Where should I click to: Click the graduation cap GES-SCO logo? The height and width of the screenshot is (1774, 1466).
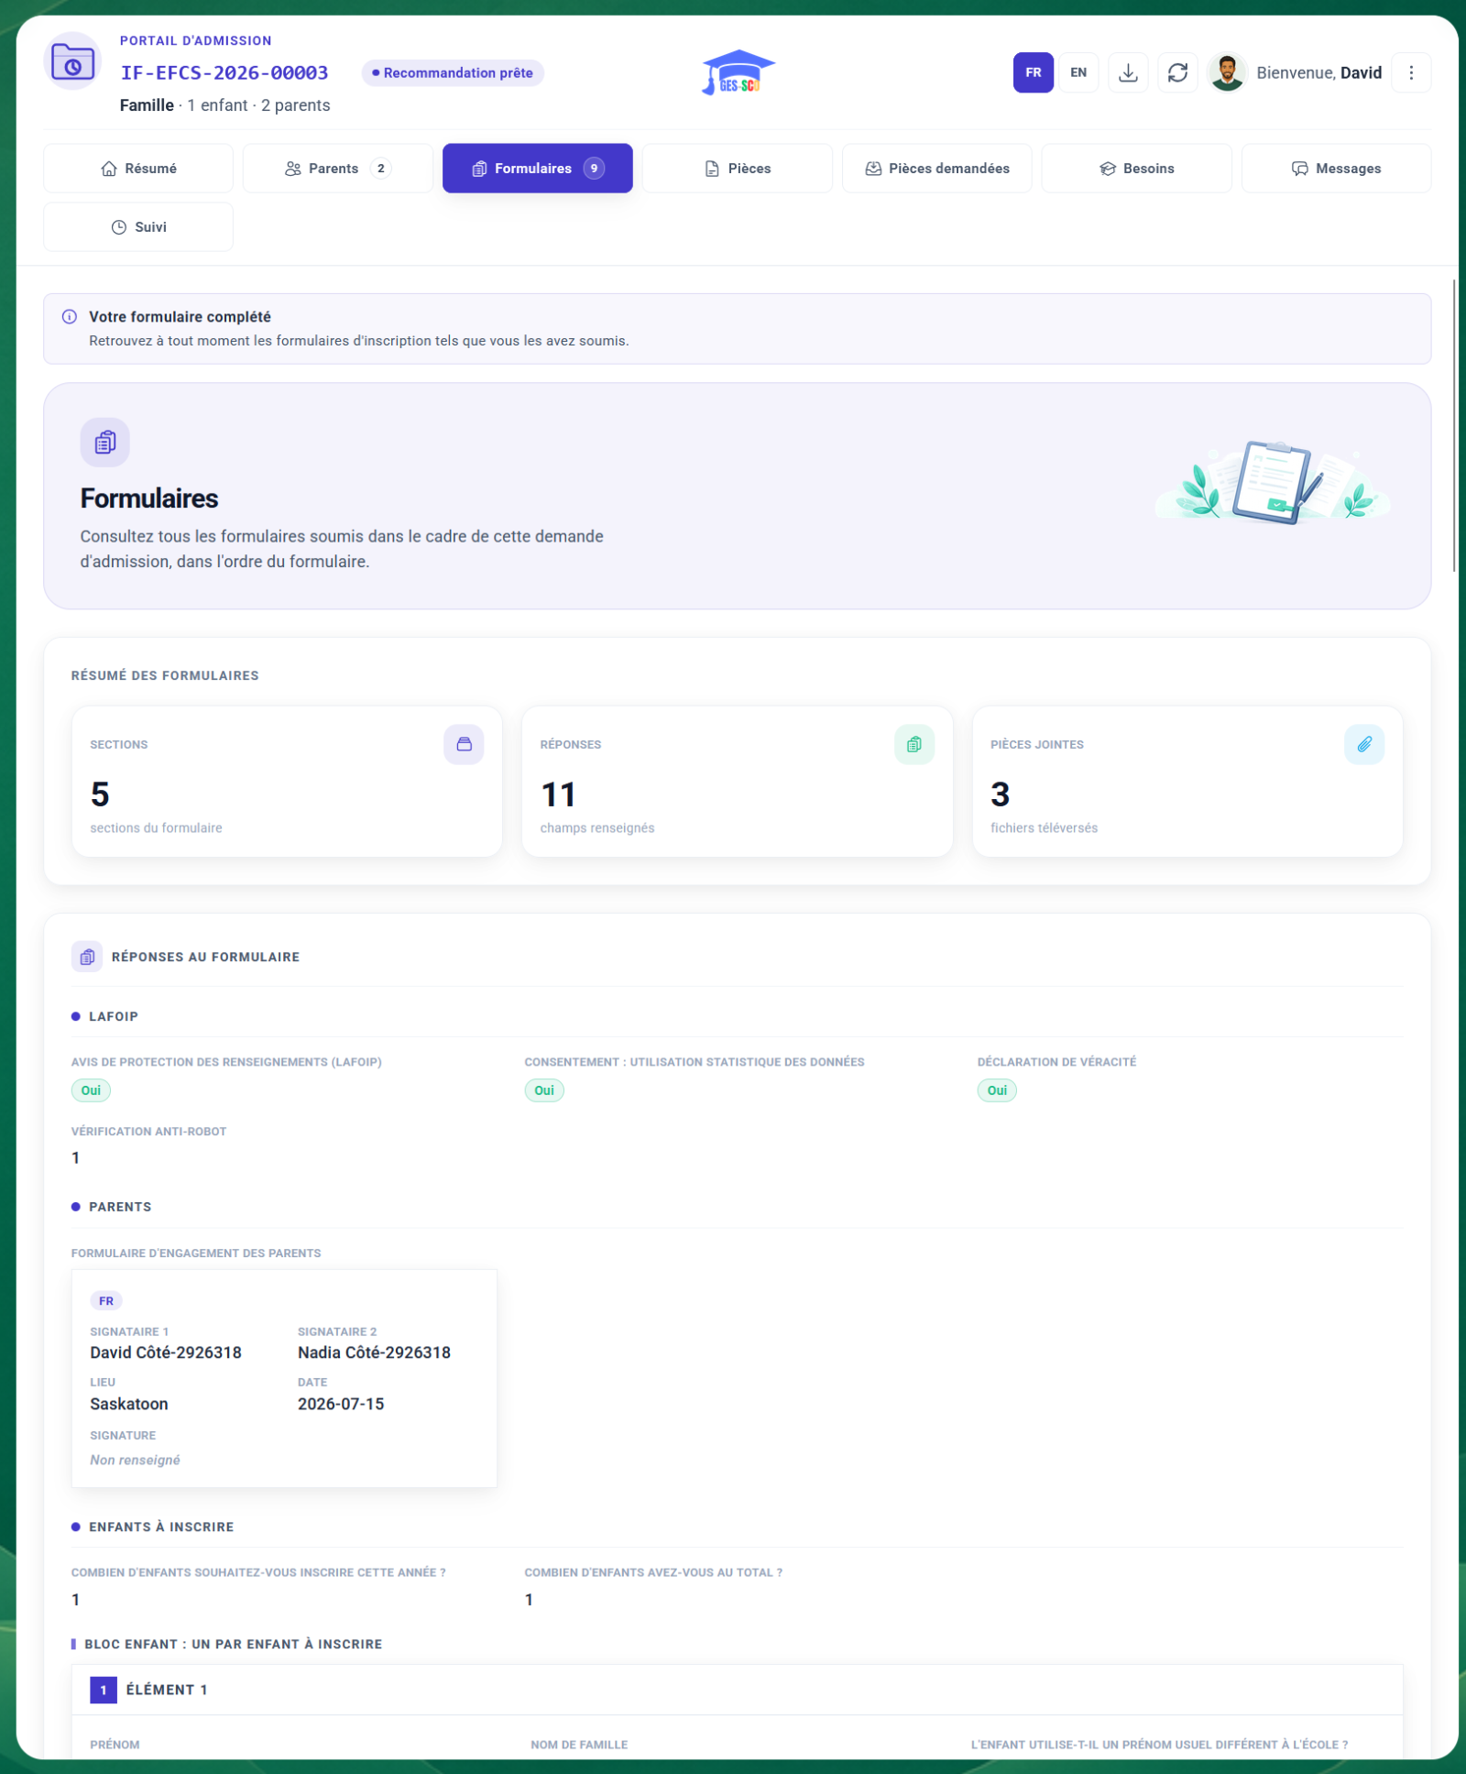pyautogui.click(x=738, y=72)
